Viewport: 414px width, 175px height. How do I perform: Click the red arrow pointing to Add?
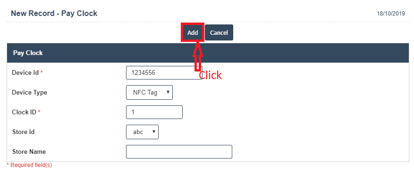click(197, 56)
